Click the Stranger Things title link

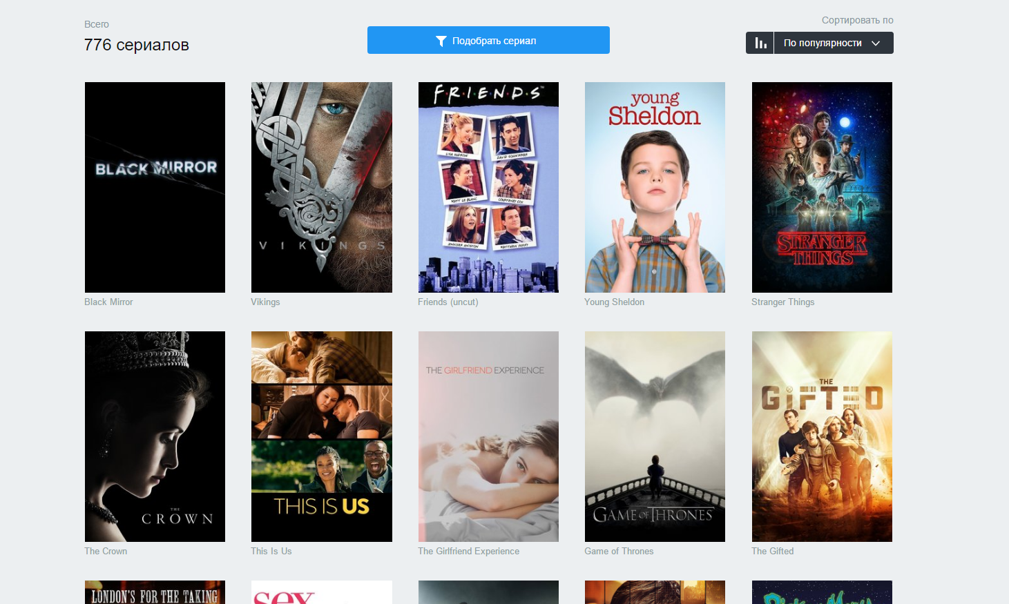point(782,302)
